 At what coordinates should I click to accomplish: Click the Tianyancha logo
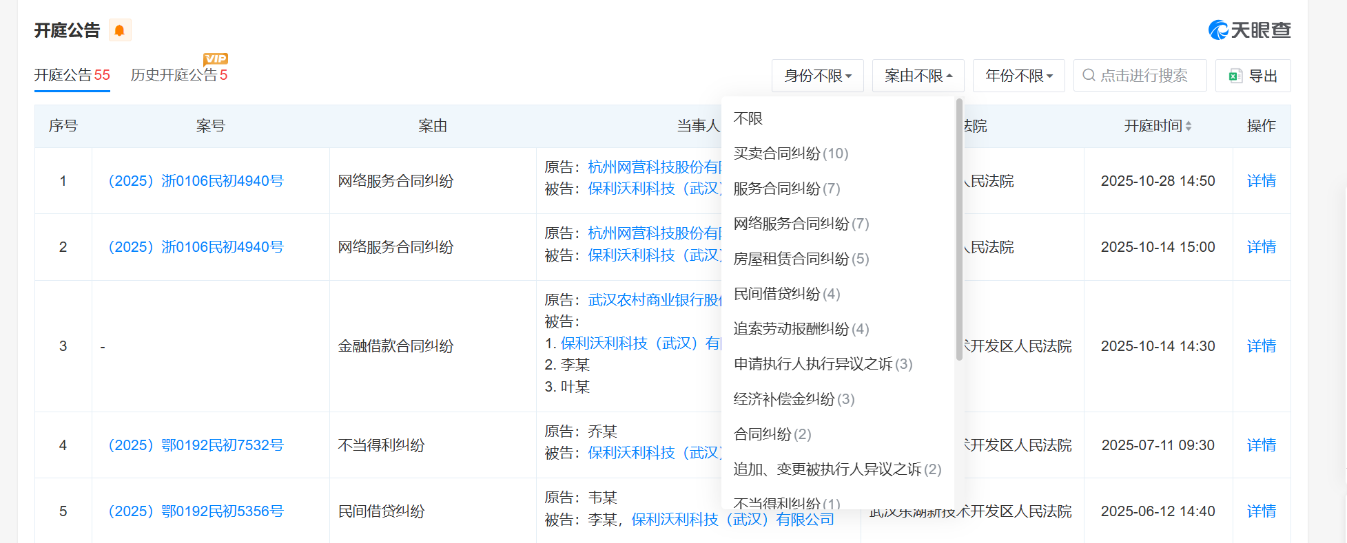coord(1249,30)
